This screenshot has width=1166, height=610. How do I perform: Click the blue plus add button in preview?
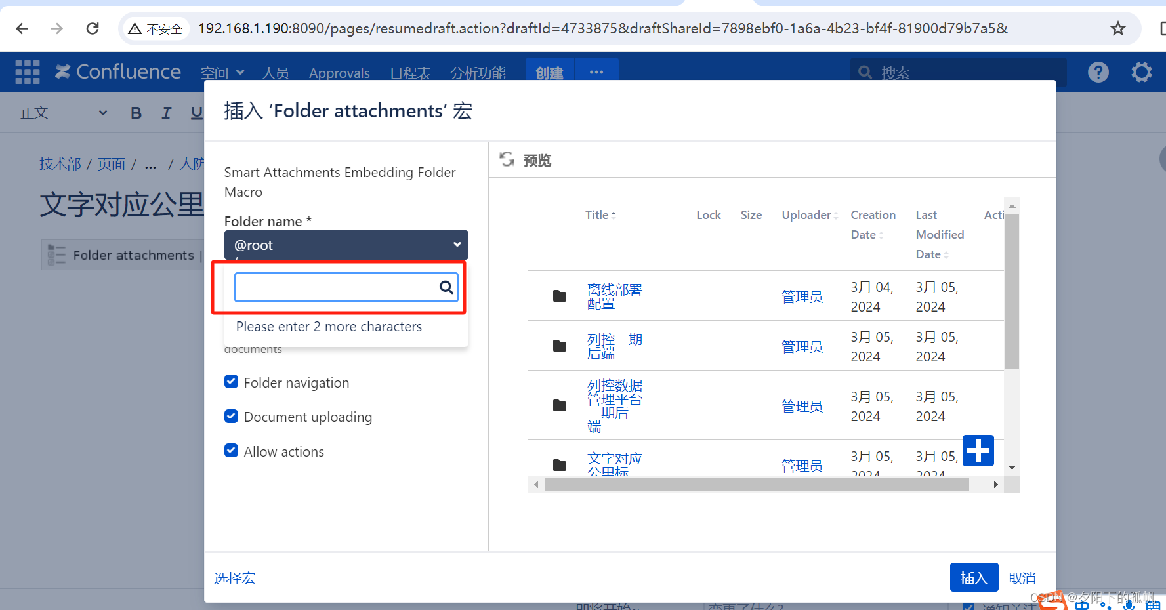point(978,451)
